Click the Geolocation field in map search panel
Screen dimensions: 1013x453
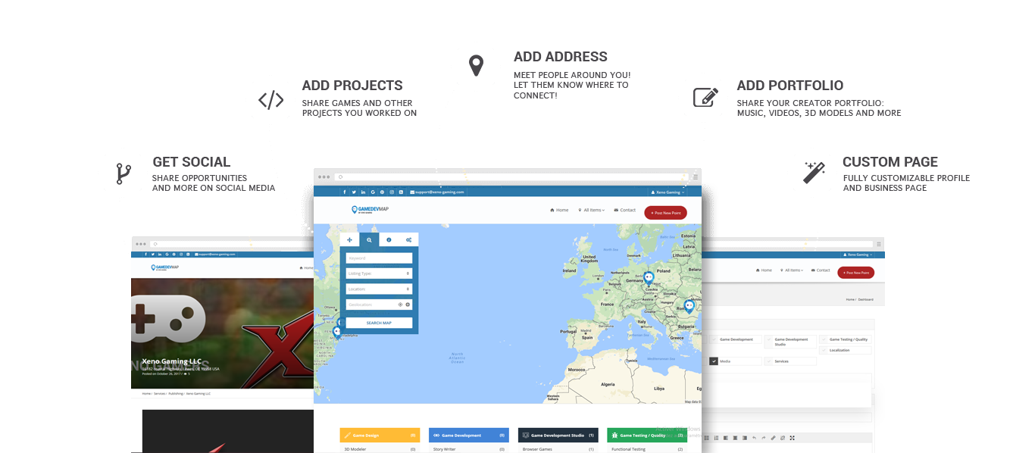pos(379,305)
